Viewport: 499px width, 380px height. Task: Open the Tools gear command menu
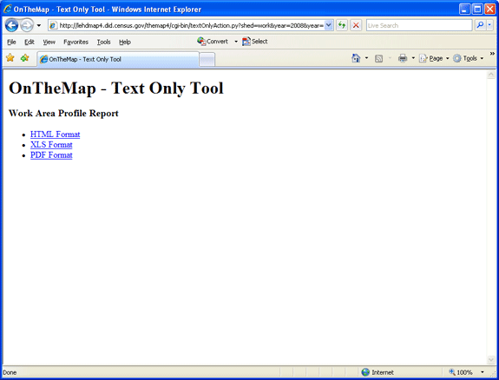point(468,58)
